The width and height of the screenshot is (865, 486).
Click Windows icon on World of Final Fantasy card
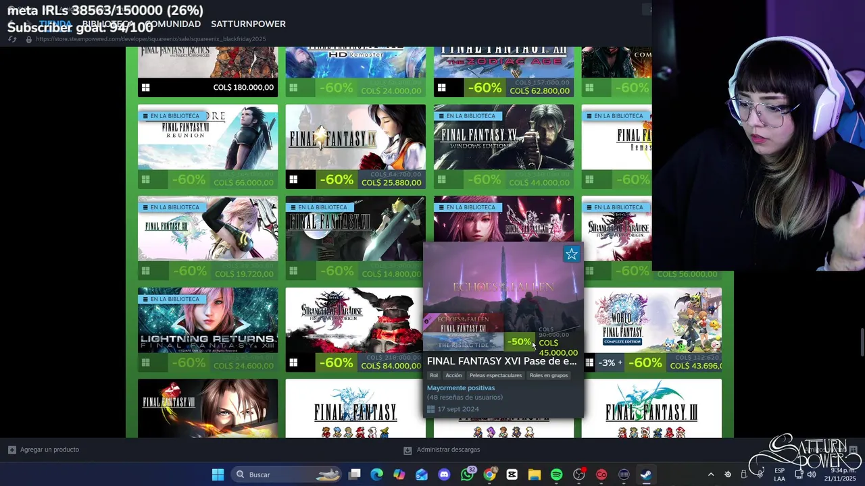(x=589, y=362)
